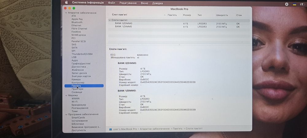Collapse the Мережа section
This screenshot has height=138, width=307.
(x=66, y=95)
